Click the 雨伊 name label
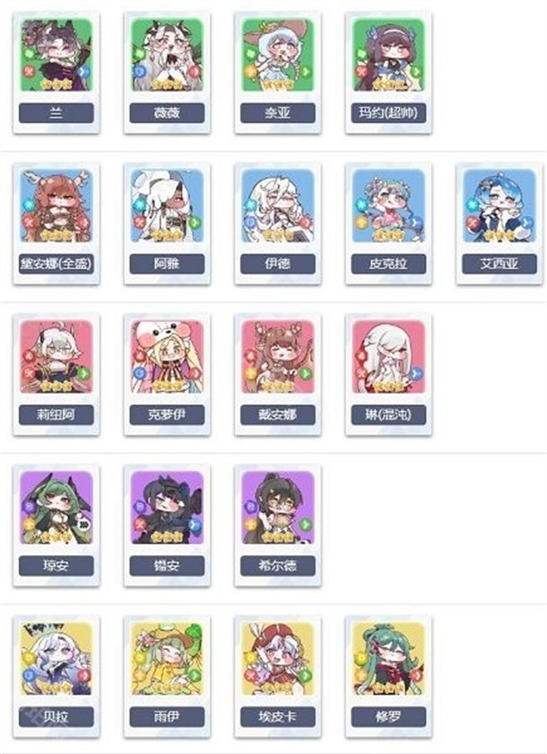547x754 pixels. tap(167, 717)
